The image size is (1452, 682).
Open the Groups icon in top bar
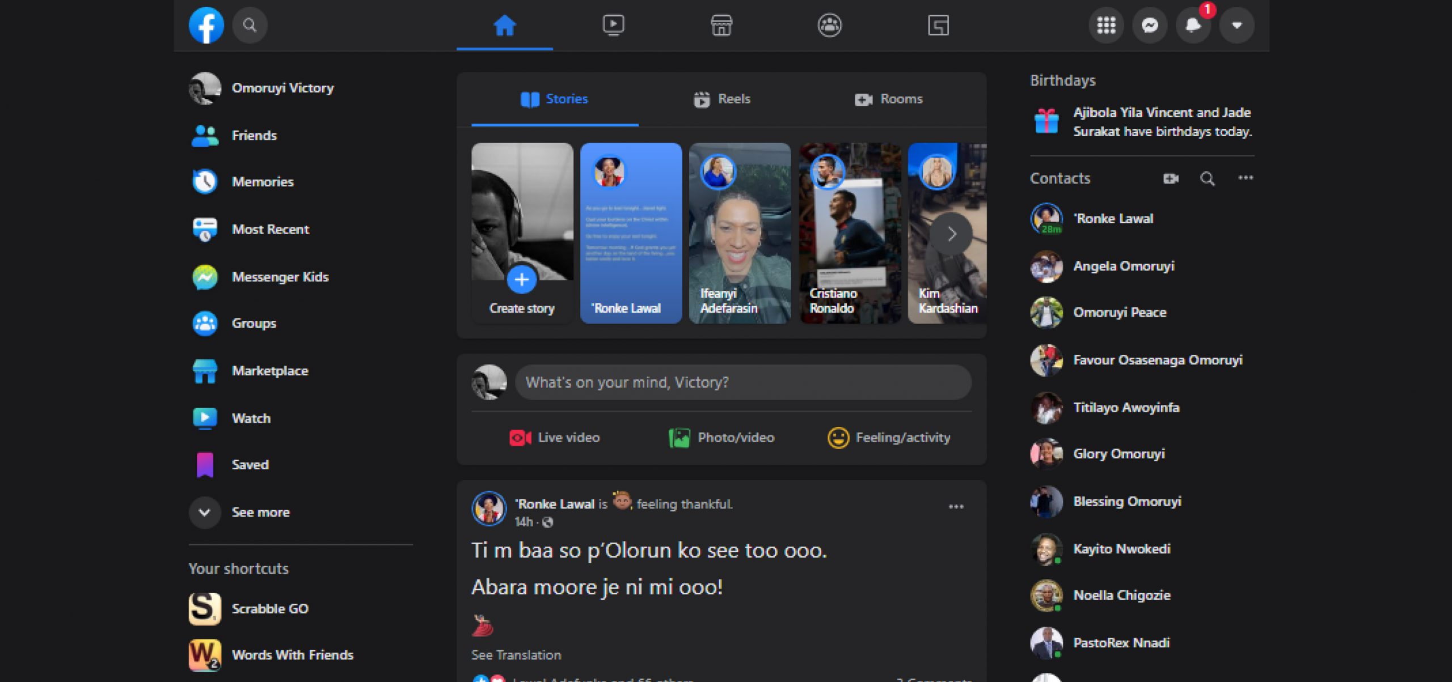(829, 25)
